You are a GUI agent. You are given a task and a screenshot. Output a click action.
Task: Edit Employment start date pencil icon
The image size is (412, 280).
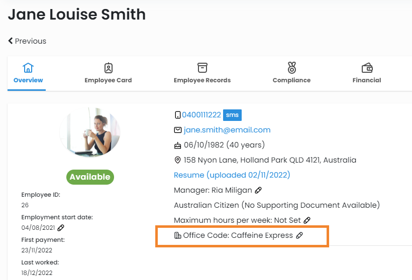[61, 228]
